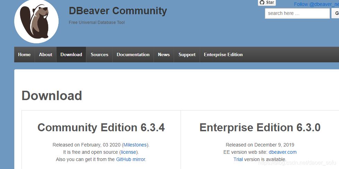This screenshot has width=339, height=169.
Task: Open the Milestones link
Action: click(x=135, y=145)
